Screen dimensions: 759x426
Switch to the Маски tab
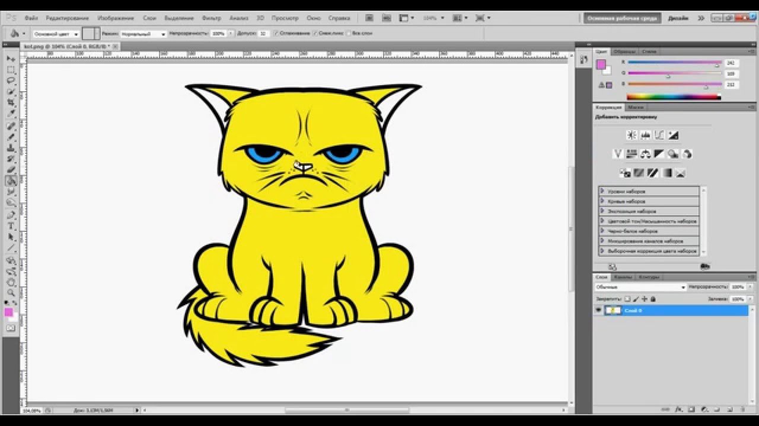tap(636, 107)
